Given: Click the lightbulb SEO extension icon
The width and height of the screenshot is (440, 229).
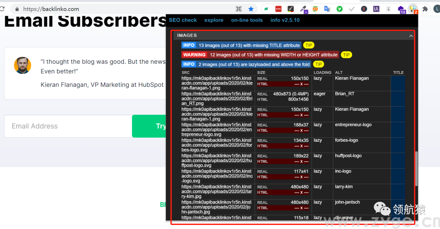Looking at the screenshot, I should [413, 9].
